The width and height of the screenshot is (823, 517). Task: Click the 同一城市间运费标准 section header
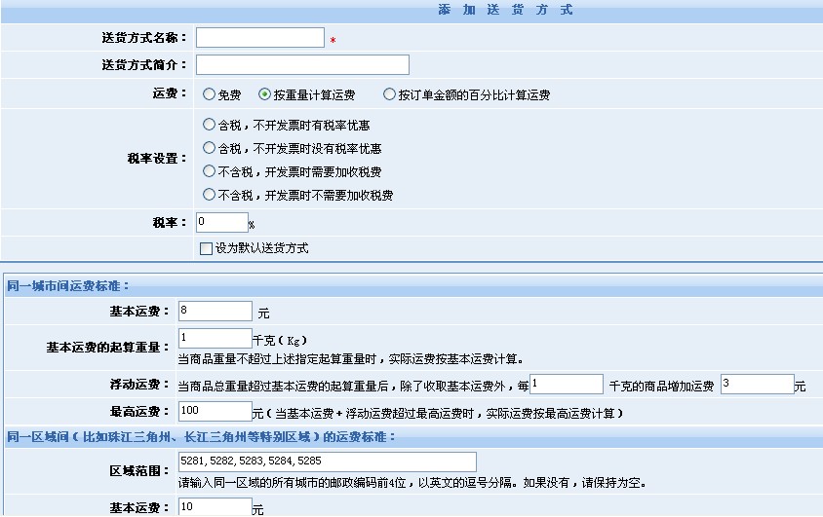(68, 286)
